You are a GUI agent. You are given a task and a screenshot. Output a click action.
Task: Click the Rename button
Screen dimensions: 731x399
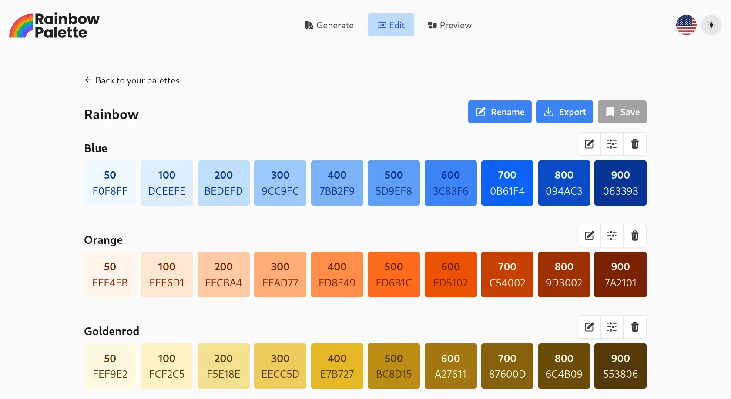coord(500,112)
